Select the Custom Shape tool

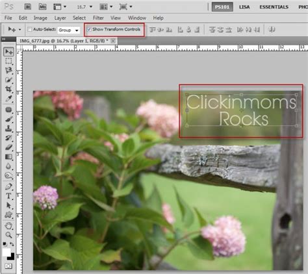coord(8,215)
